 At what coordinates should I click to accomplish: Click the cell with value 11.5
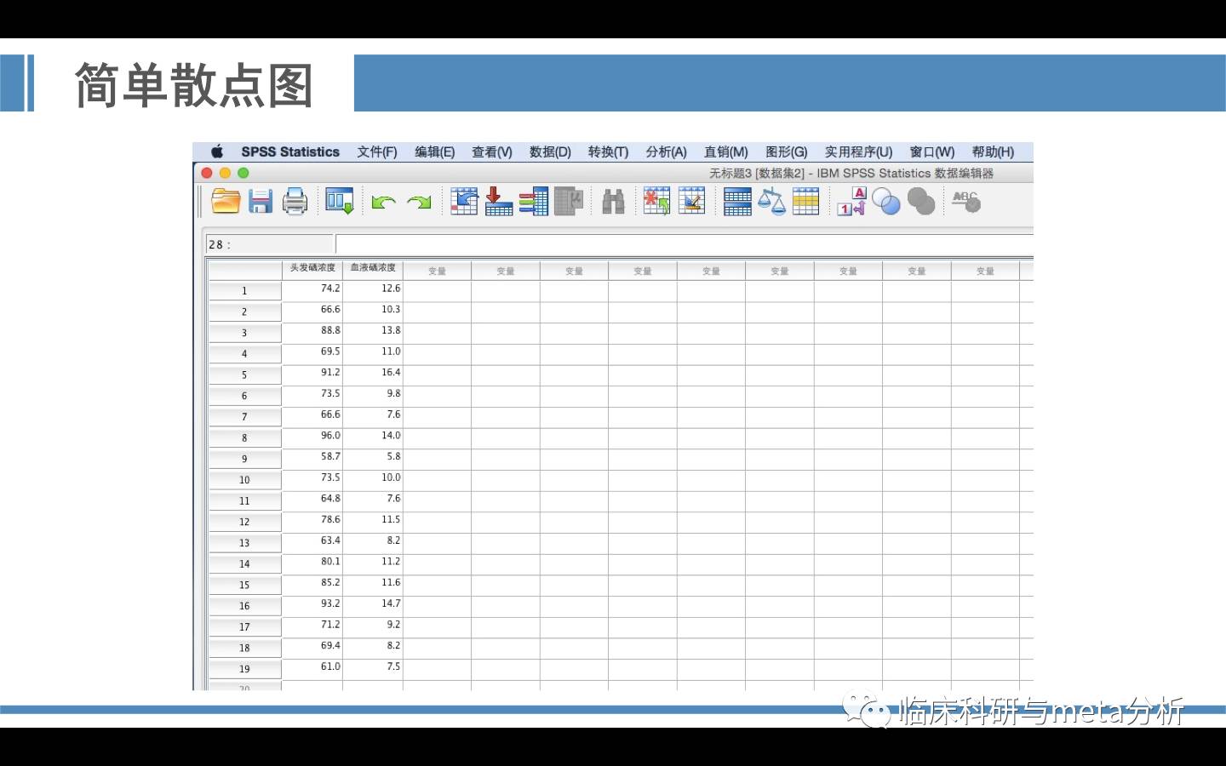coord(373,521)
